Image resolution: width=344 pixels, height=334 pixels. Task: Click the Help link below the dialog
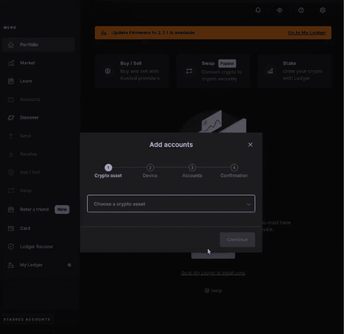tap(213, 291)
